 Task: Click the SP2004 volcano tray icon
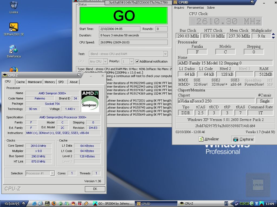(x=262, y=203)
